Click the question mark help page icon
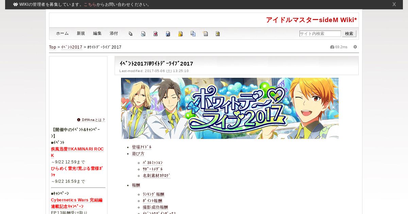The width and height of the screenshot is (408, 214). pyautogui.click(x=218, y=34)
